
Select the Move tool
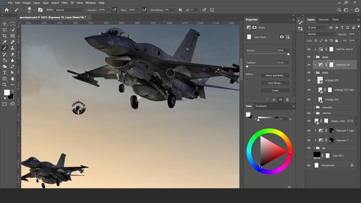(5, 24)
